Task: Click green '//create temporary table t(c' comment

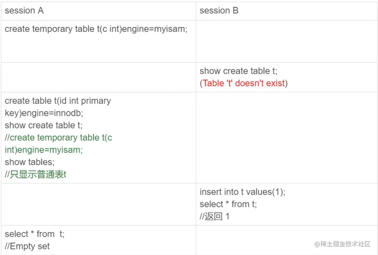Action: coord(58,138)
